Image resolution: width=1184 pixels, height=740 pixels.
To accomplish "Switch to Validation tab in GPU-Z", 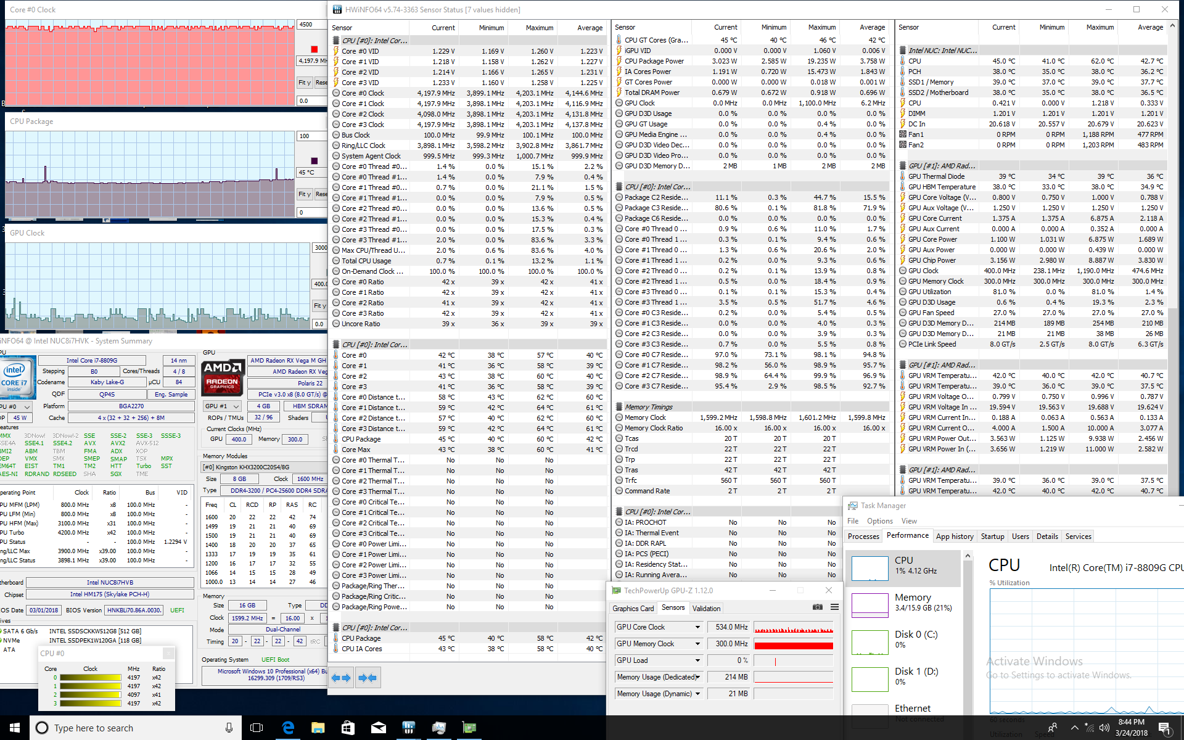I will click(706, 608).
